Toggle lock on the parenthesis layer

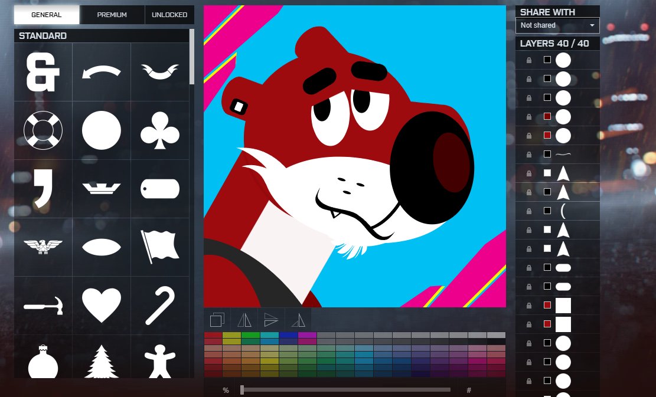(x=529, y=211)
